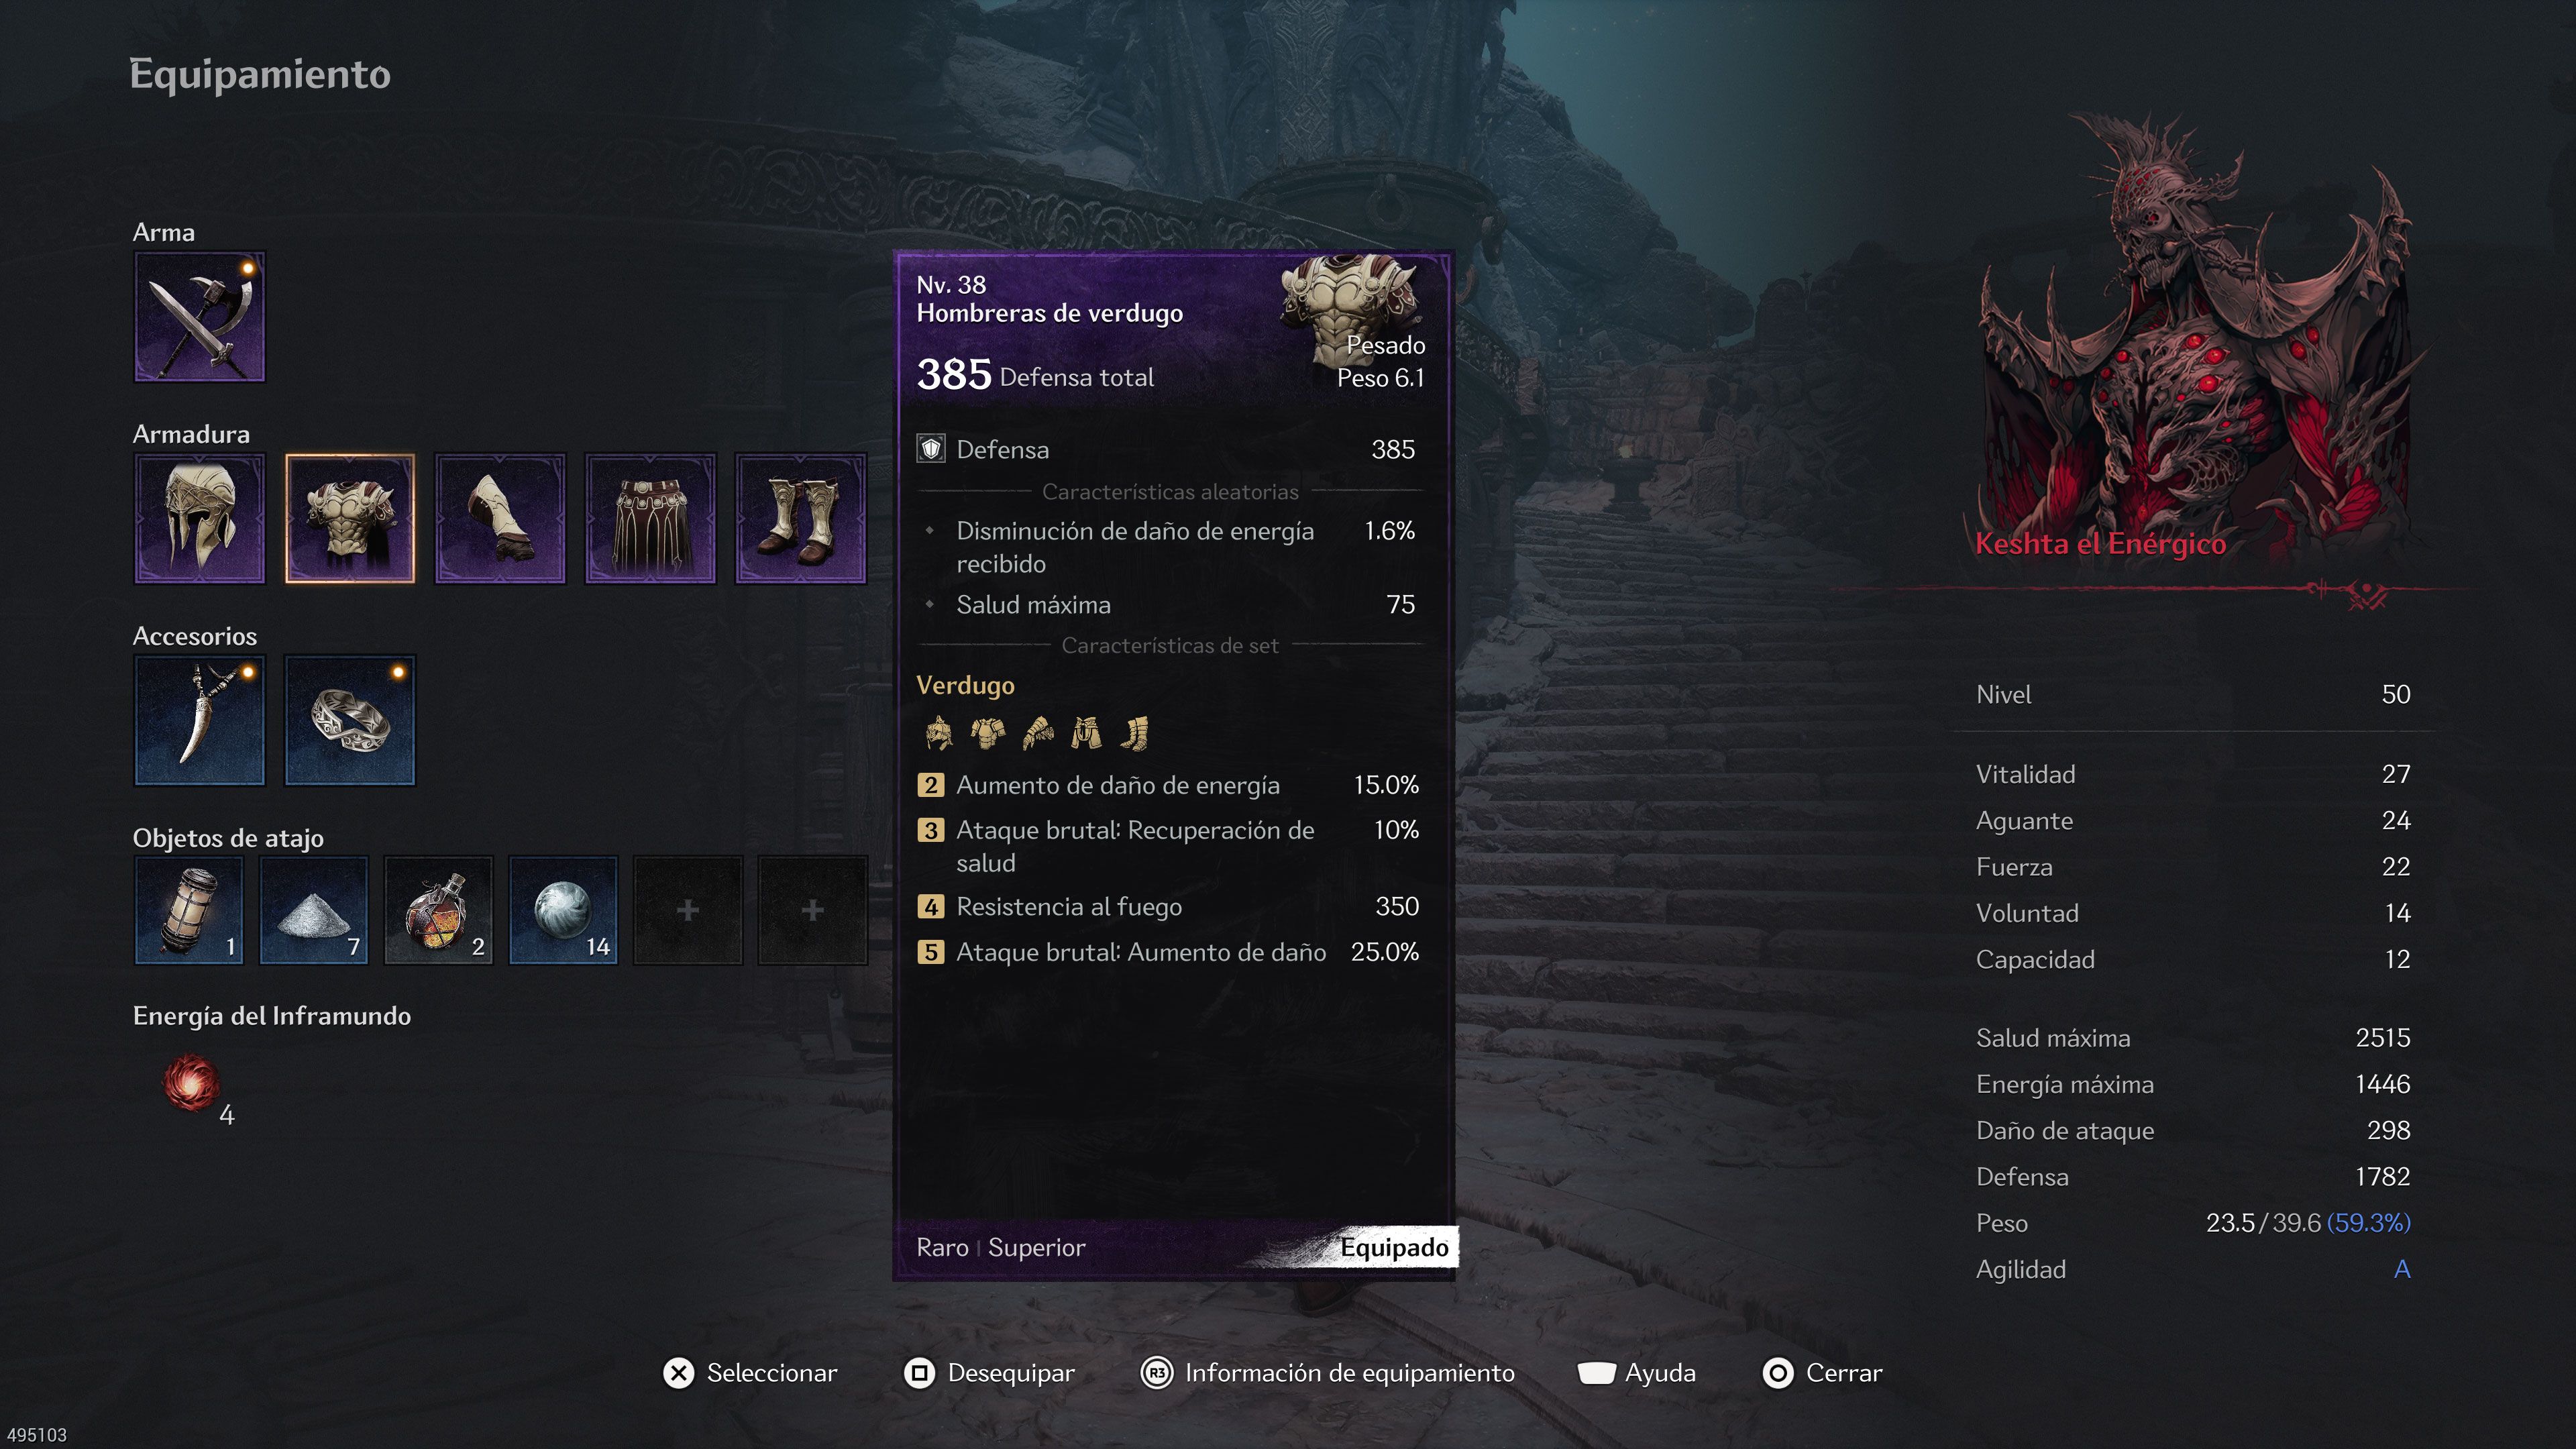Select the fire bomb flask shortcut item

pyautogui.click(x=439, y=910)
